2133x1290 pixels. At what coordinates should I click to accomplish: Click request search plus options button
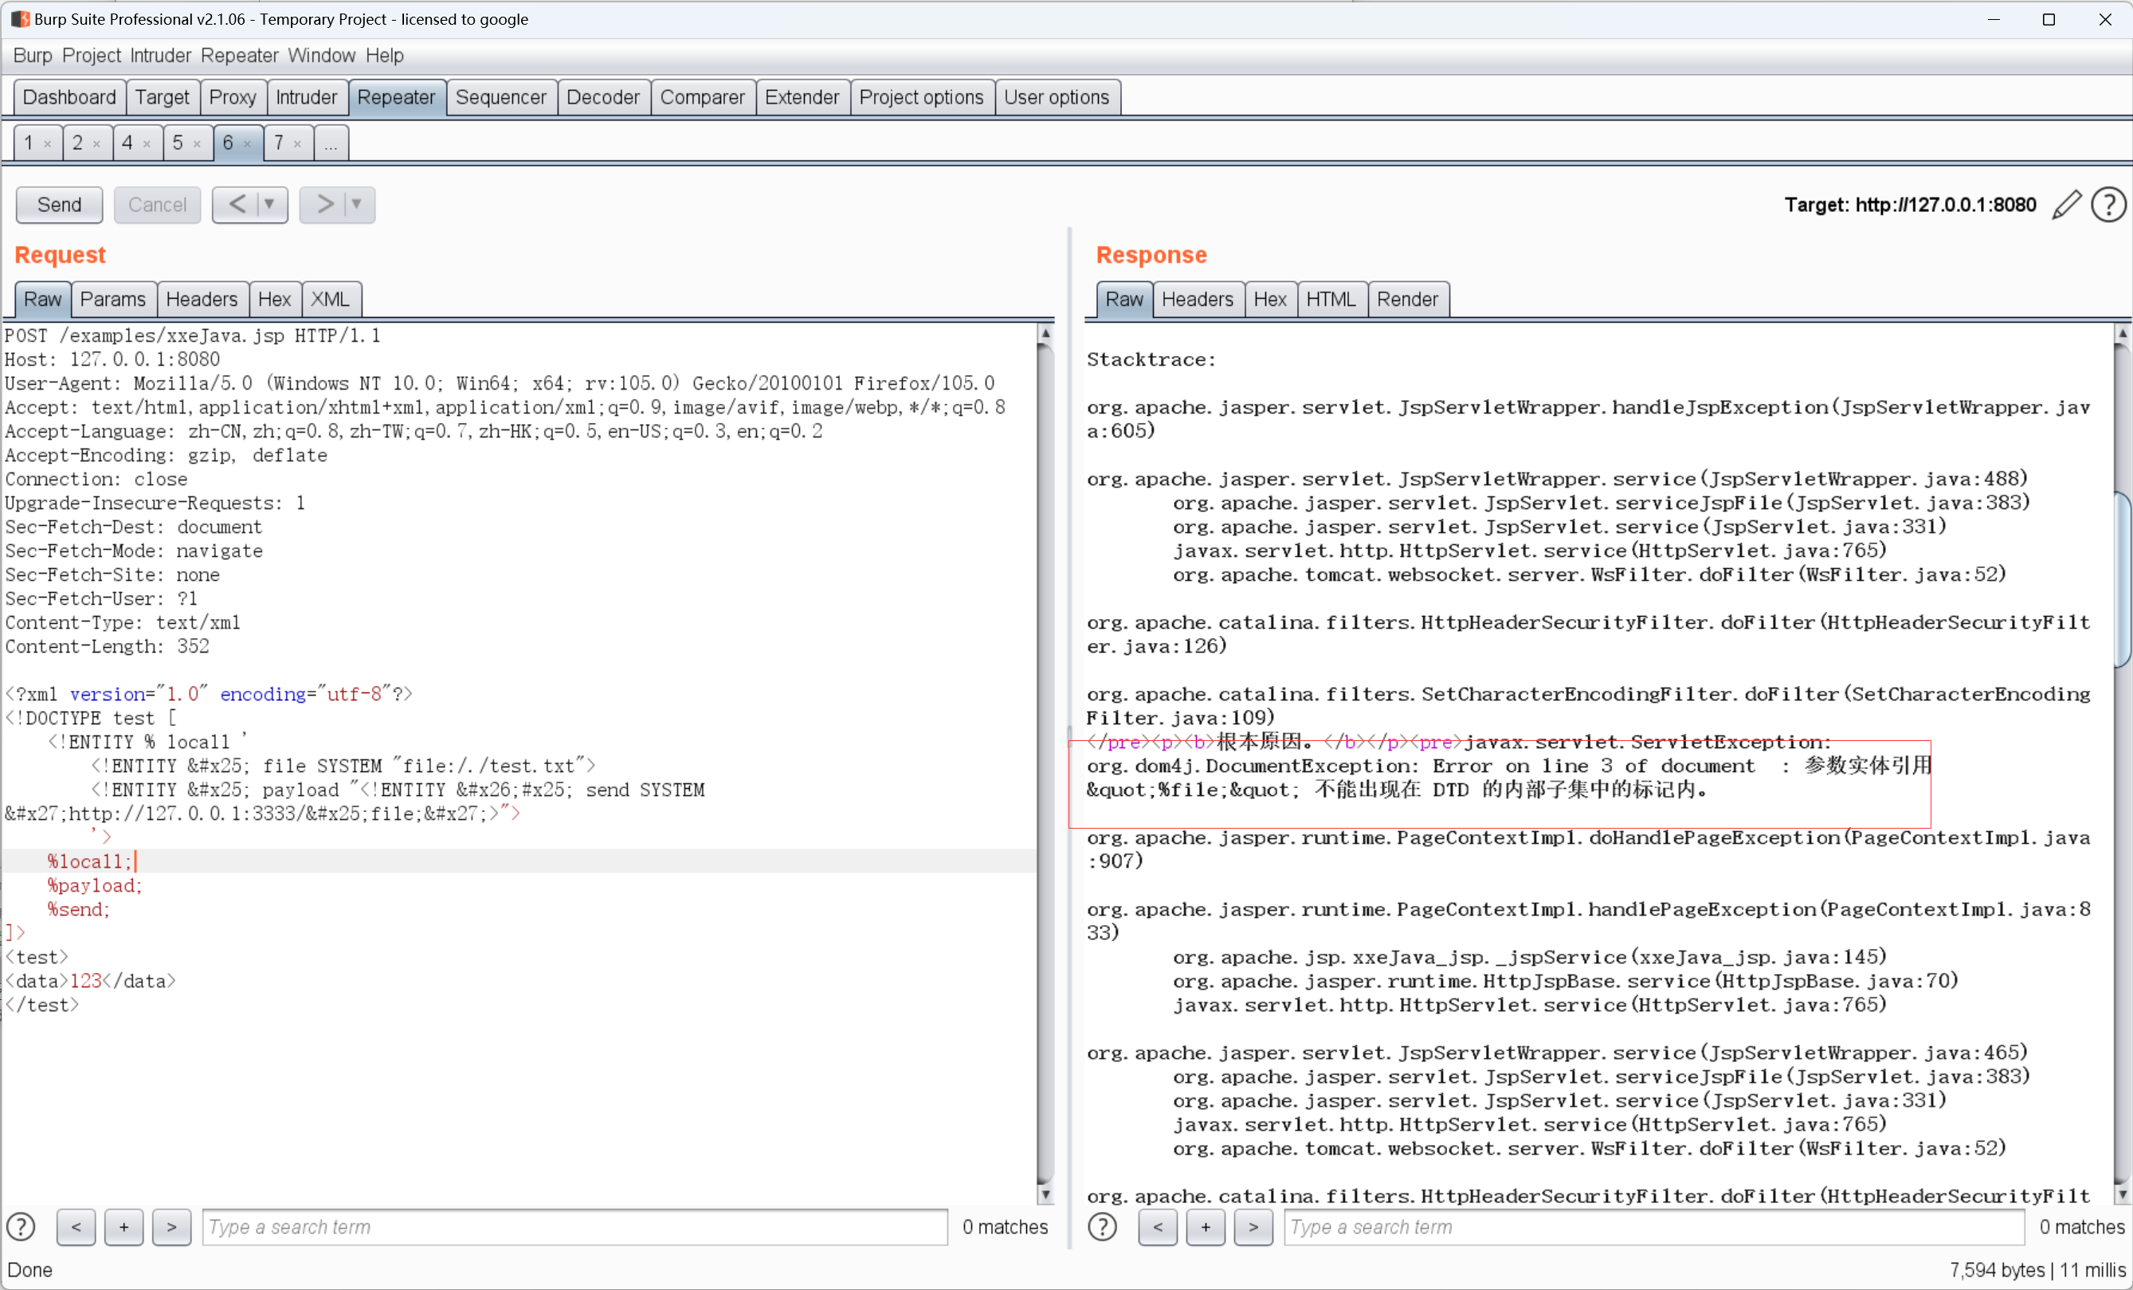pos(124,1227)
